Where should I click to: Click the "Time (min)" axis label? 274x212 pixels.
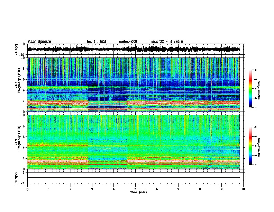[x=138, y=192]
